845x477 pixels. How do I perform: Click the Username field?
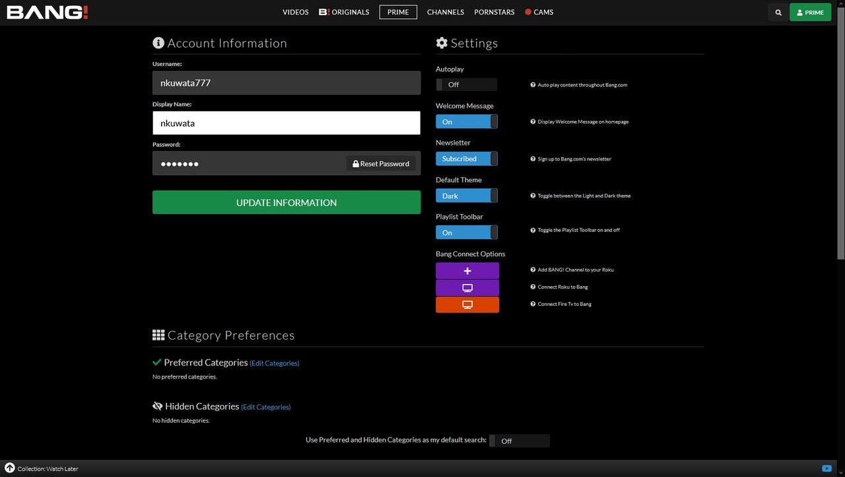coord(287,83)
